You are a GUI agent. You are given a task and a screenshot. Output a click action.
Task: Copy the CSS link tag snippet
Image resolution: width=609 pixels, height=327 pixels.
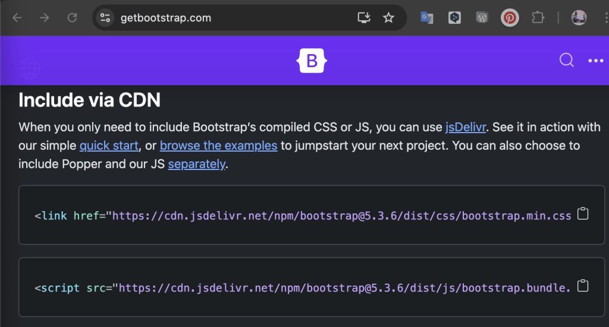583,215
